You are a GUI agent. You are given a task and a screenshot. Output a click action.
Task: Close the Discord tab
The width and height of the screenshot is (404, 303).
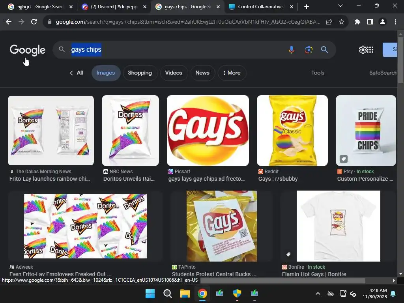pos(145,7)
